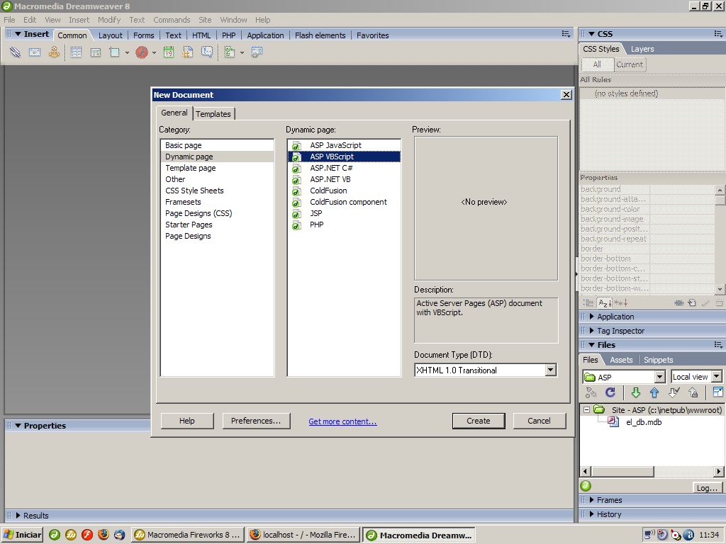Screen dimensions: 726x544
Task: Toggle the CSS 'Current' mode button
Action: point(630,64)
